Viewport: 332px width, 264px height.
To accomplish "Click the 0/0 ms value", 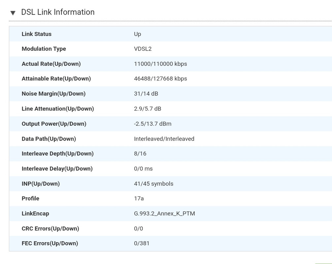I will point(143,169).
